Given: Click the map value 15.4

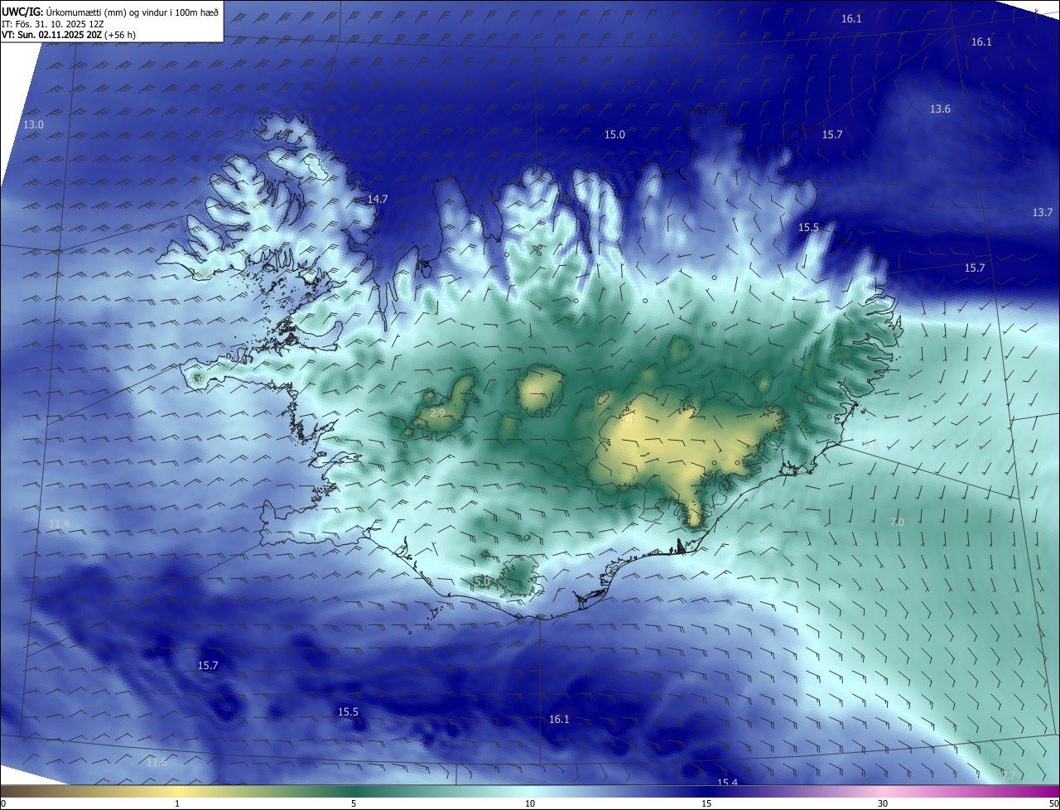Looking at the screenshot, I should pyautogui.click(x=727, y=783).
